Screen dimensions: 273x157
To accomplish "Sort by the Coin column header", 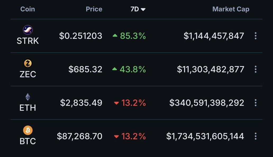I will point(28,9).
